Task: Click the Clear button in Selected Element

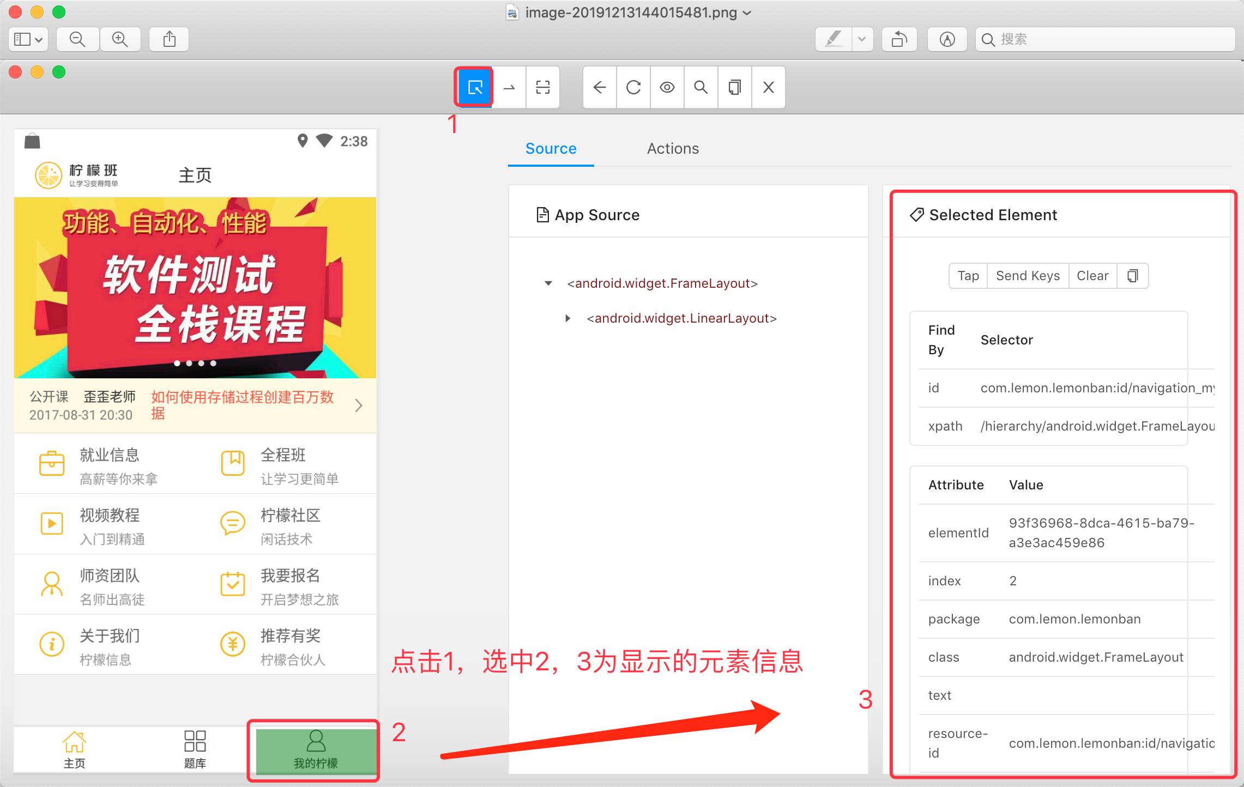Action: pos(1092,276)
